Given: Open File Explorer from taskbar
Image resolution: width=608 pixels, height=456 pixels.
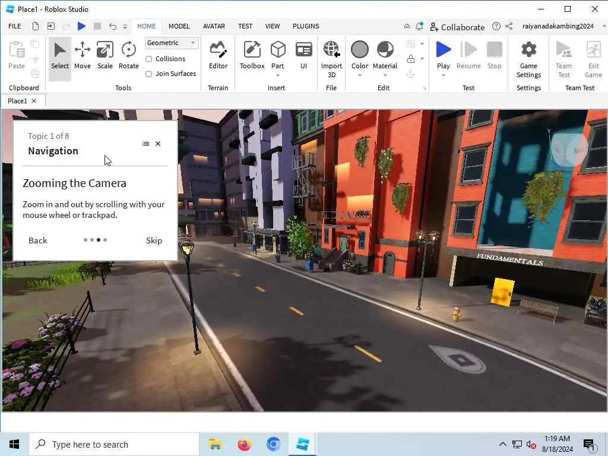Looking at the screenshot, I should pyautogui.click(x=215, y=444).
